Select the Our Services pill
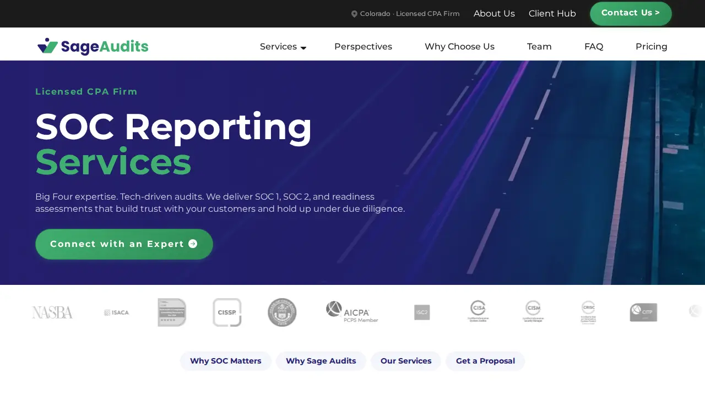 point(406,361)
